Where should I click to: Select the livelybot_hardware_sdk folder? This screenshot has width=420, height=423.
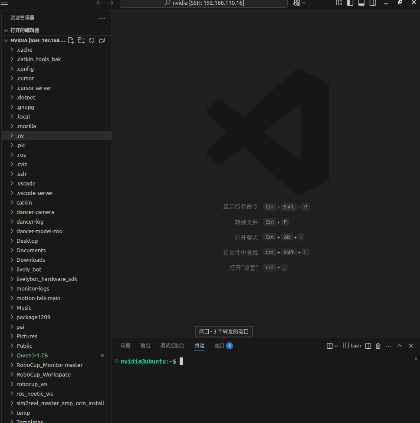coord(56,279)
